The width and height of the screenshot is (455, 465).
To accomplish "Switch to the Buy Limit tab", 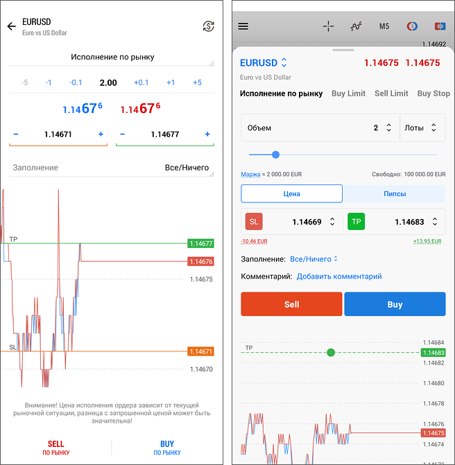I will [348, 94].
